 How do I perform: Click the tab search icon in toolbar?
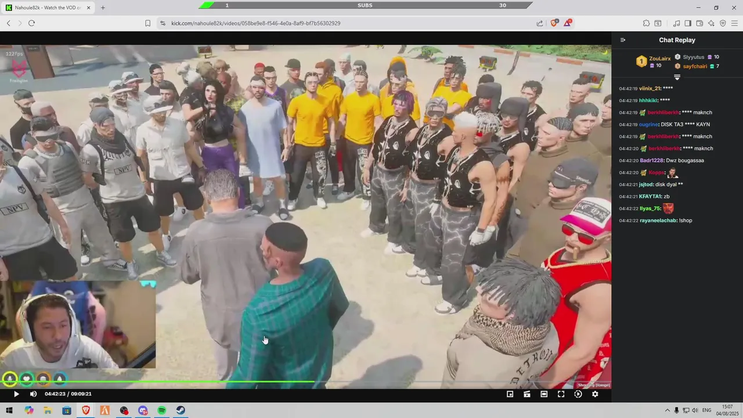click(x=658, y=23)
